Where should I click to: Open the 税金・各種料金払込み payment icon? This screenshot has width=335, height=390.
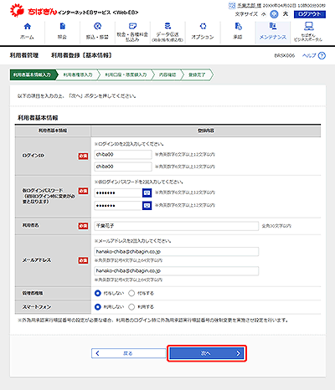tap(132, 26)
